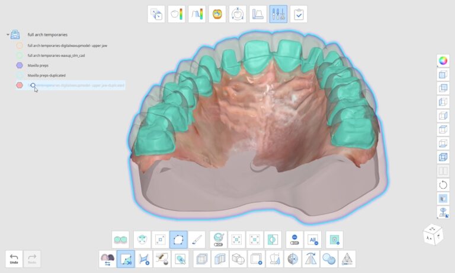This screenshot has width=455, height=273.
Task: Open the color wheel picker
Action: coord(443,60)
